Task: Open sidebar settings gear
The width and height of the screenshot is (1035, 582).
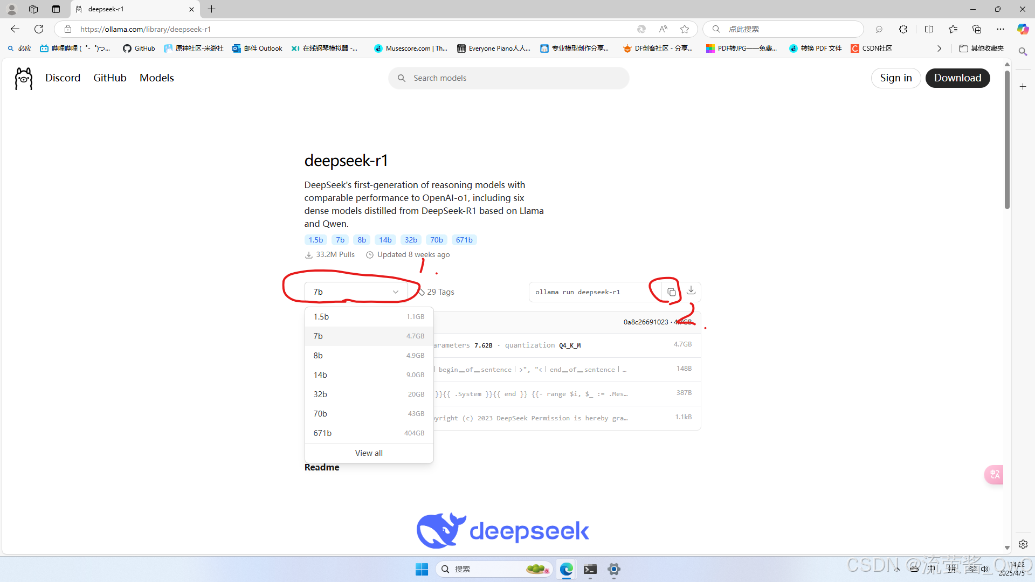Action: [x=1023, y=544]
